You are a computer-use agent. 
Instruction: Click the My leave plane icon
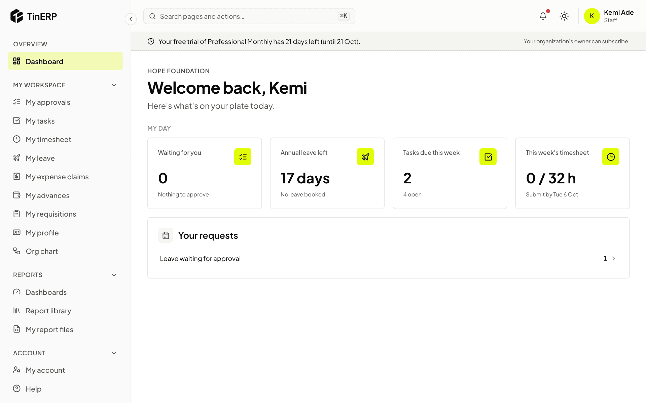tap(16, 158)
